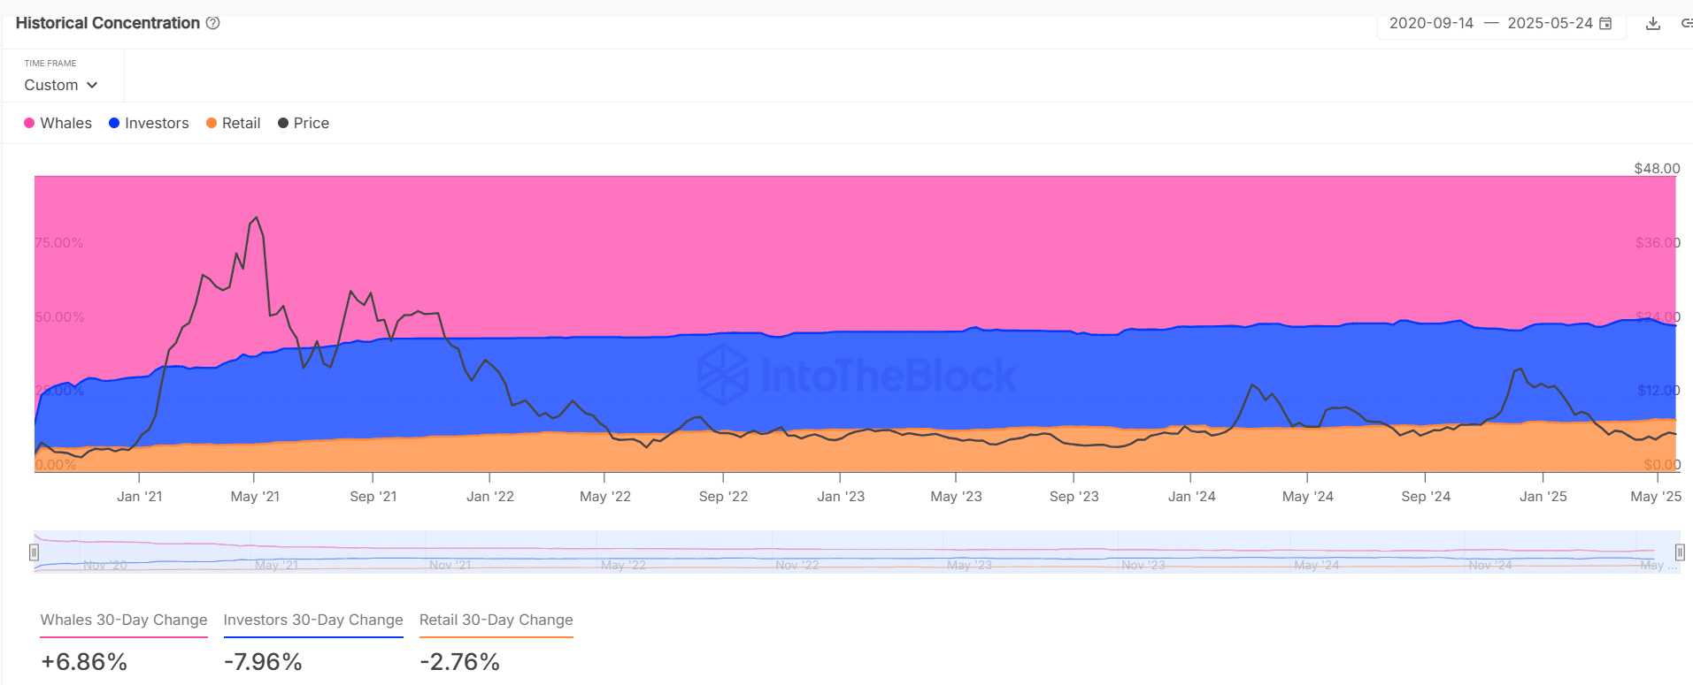Screen dimensions: 1693x685
Task: Click the Retail 30-Day Change label
Action: pos(496,620)
